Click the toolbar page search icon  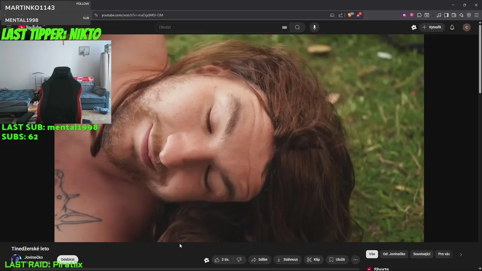coord(427,15)
